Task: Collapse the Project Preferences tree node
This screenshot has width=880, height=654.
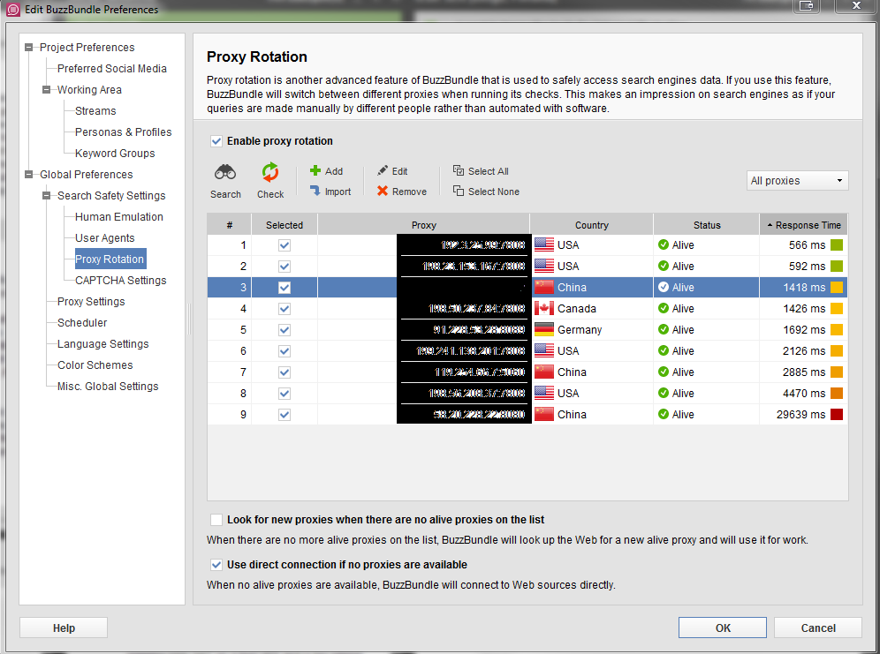Action: [x=28, y=48]
